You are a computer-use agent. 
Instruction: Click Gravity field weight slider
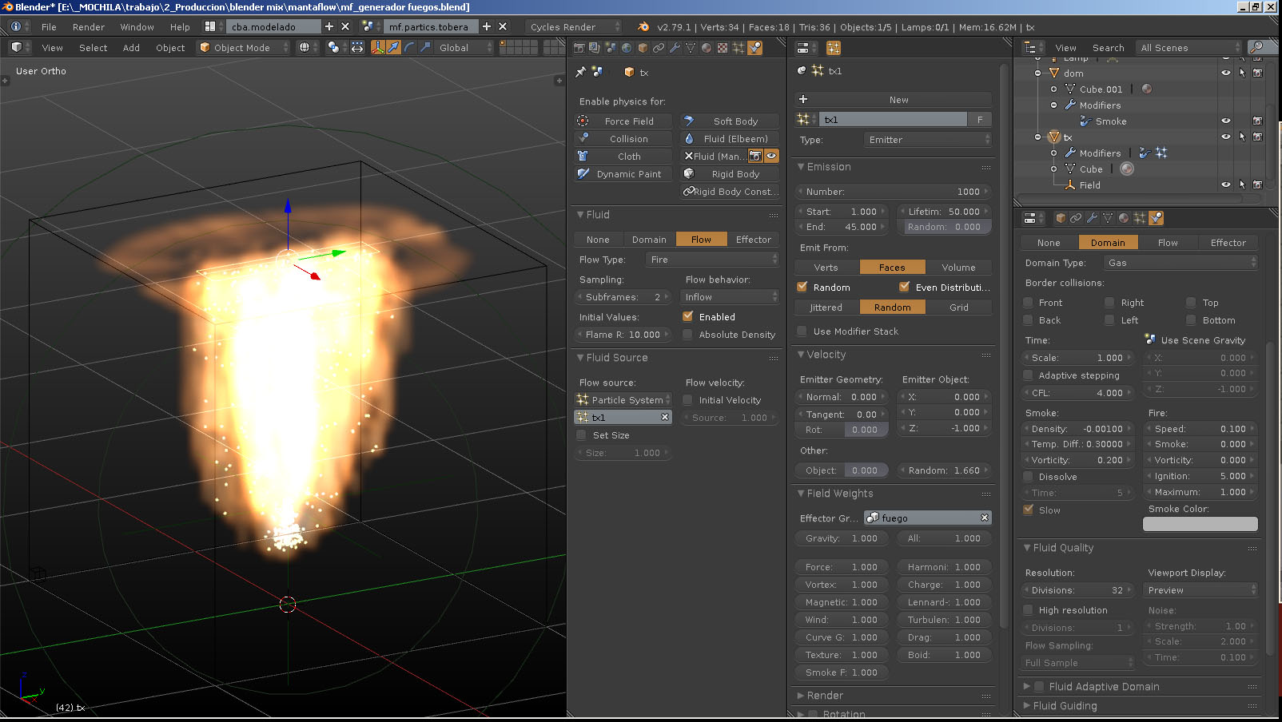[842, 538]
